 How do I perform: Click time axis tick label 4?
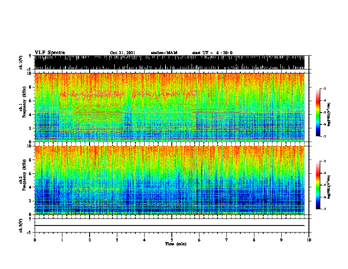pos(145,240)
